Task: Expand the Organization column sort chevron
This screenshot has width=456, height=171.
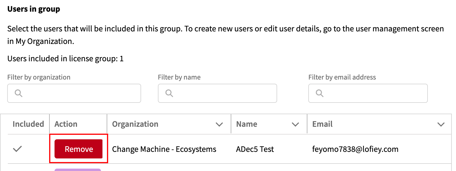Action: 219,124
